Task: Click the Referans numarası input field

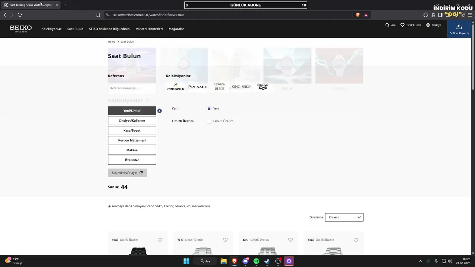Action: pos(132,88)
